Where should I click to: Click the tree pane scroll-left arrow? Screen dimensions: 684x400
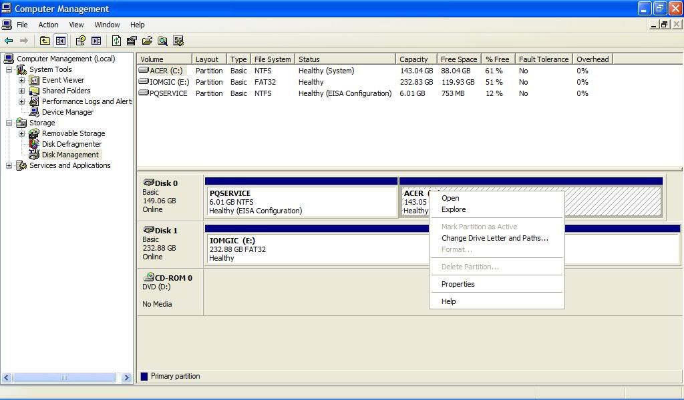point(7,377)
